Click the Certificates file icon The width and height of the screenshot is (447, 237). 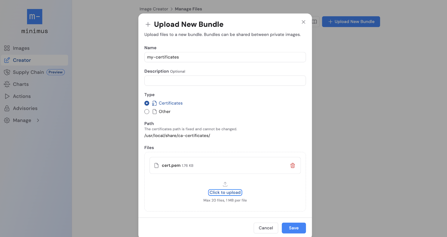pos(154,103)
